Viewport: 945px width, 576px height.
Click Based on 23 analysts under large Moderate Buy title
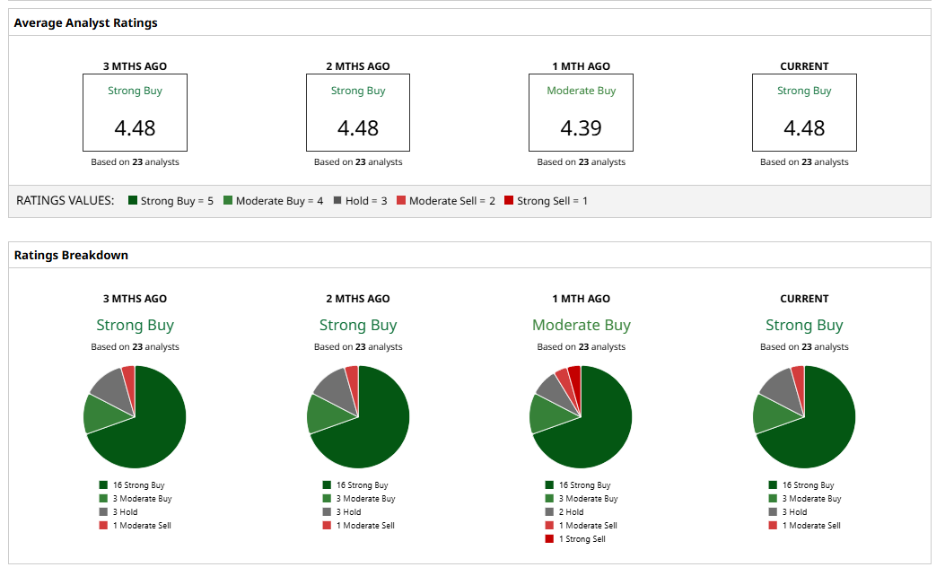pos(581,347)
